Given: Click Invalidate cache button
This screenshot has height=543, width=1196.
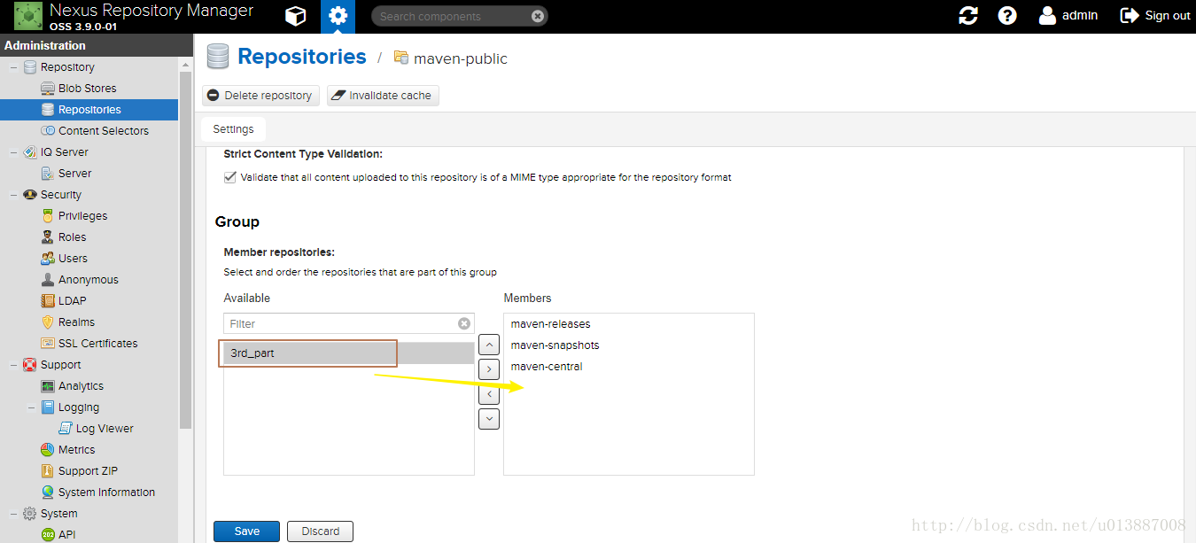Looking at the screenshot, I should (x=383, y=95).
